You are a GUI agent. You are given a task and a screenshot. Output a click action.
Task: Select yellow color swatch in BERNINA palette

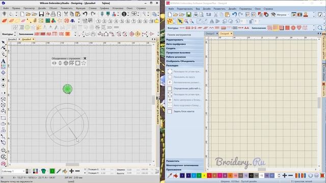[204, 176]
